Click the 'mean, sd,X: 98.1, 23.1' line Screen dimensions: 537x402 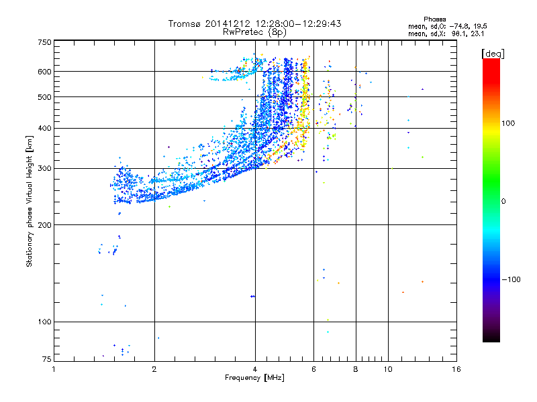(x=446, y=34)
